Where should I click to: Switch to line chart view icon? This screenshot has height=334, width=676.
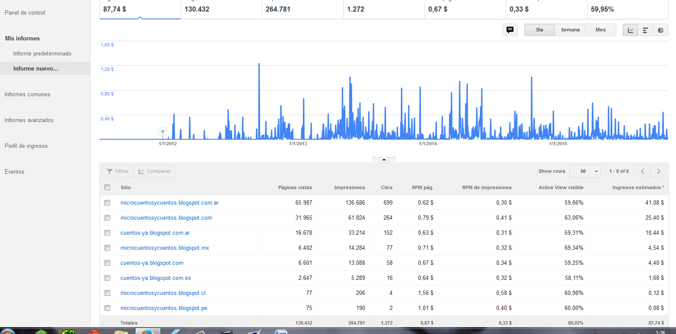pos(630,30)
